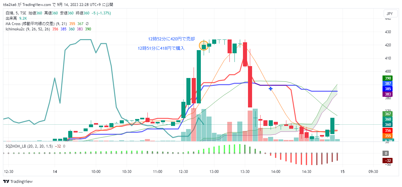This screenshot has height=187, width=402.
Task: Click the ∅ symbol beside MA Cross values
Action: pyautogui.click(x=87, y=23)
